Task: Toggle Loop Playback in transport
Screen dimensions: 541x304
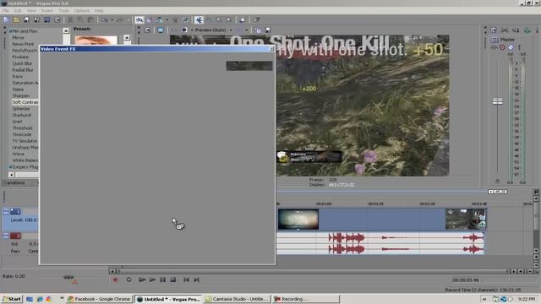Action: pos(128,280)
